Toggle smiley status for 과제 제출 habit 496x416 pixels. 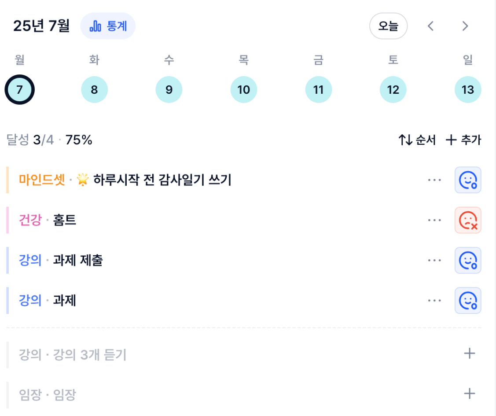coord(468,260)
